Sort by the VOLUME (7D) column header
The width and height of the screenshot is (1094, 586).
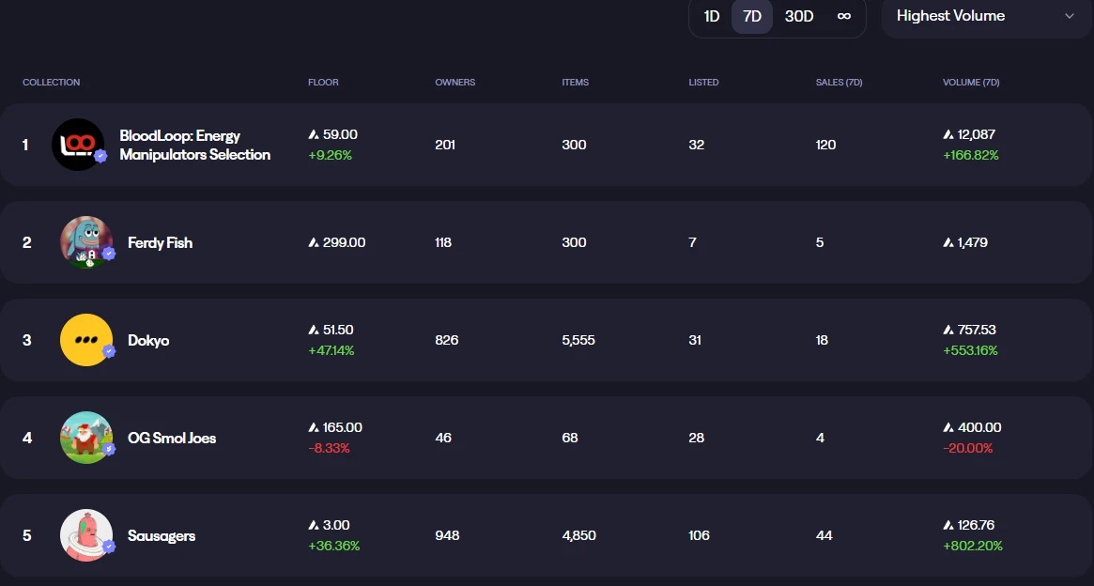[x=971, y=83]
